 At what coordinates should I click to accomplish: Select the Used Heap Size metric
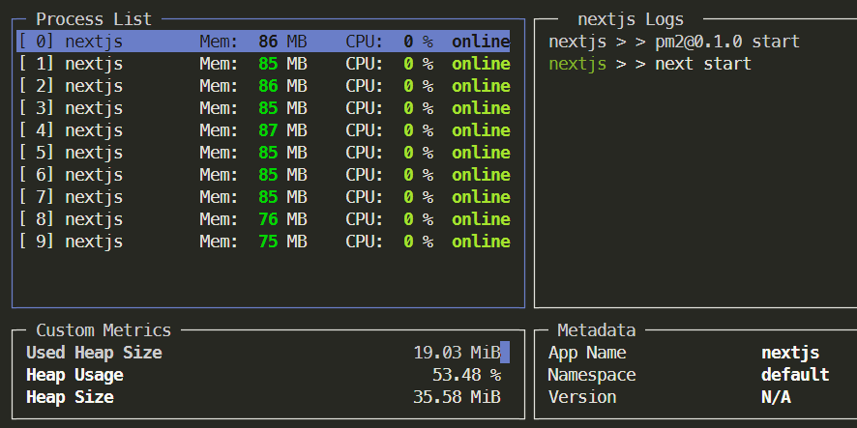coord(263,353)
